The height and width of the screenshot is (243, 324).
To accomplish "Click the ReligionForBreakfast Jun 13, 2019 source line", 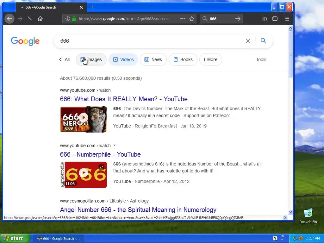I will click(x=160, y=126).
